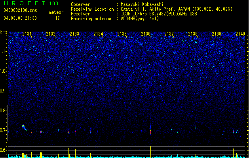
Task: Click the 2133 time marker
Action: pos(74,34)
